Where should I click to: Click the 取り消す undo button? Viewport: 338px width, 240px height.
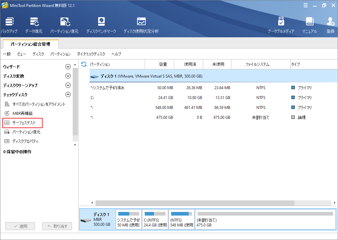[57, 226]
